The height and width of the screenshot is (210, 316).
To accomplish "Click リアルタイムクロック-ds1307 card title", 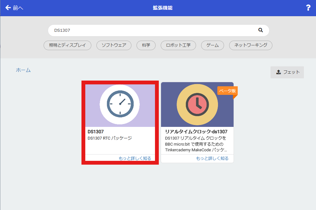I will [196, 132].
